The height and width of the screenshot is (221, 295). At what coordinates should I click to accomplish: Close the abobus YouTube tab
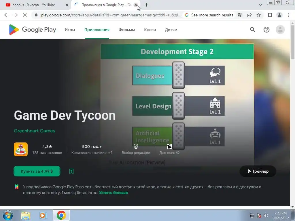67,5
